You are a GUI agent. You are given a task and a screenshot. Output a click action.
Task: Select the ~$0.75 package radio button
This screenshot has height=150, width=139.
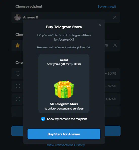[x=18, y=73]
